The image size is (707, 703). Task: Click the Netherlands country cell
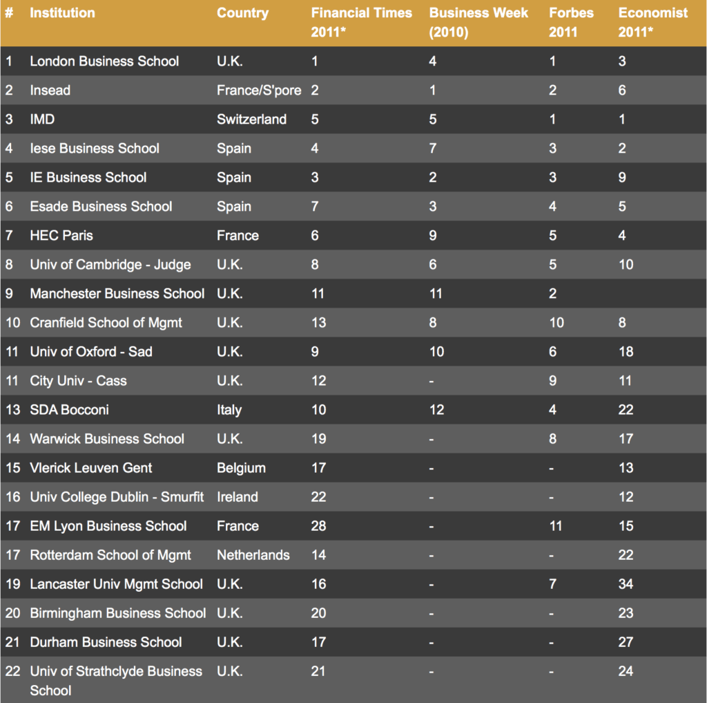[253, 555]
